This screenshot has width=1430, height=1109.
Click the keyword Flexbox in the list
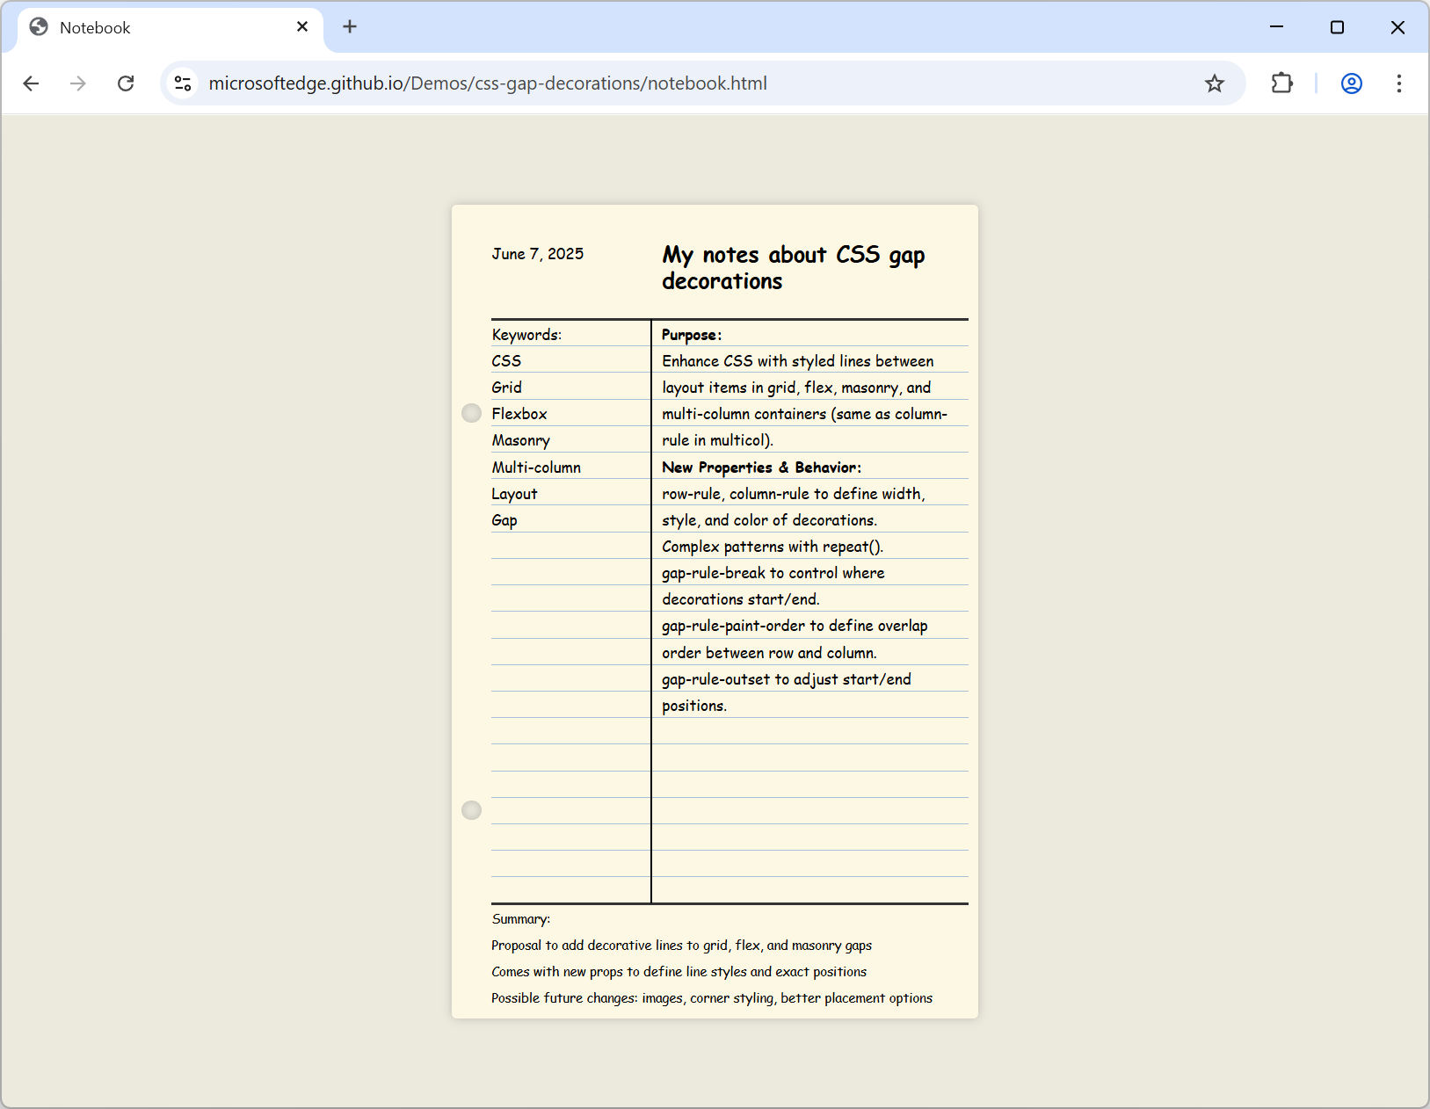pyautogui.click(x=519, y=413)
